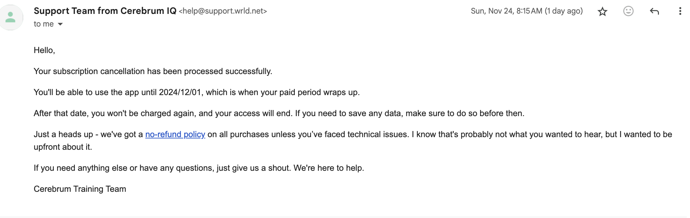Add an emoji reaction to the email

(x=628, y=11)
